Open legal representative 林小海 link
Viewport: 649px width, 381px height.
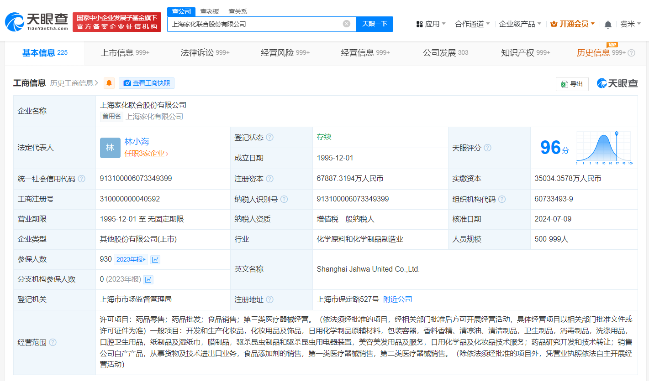point(137,142)
